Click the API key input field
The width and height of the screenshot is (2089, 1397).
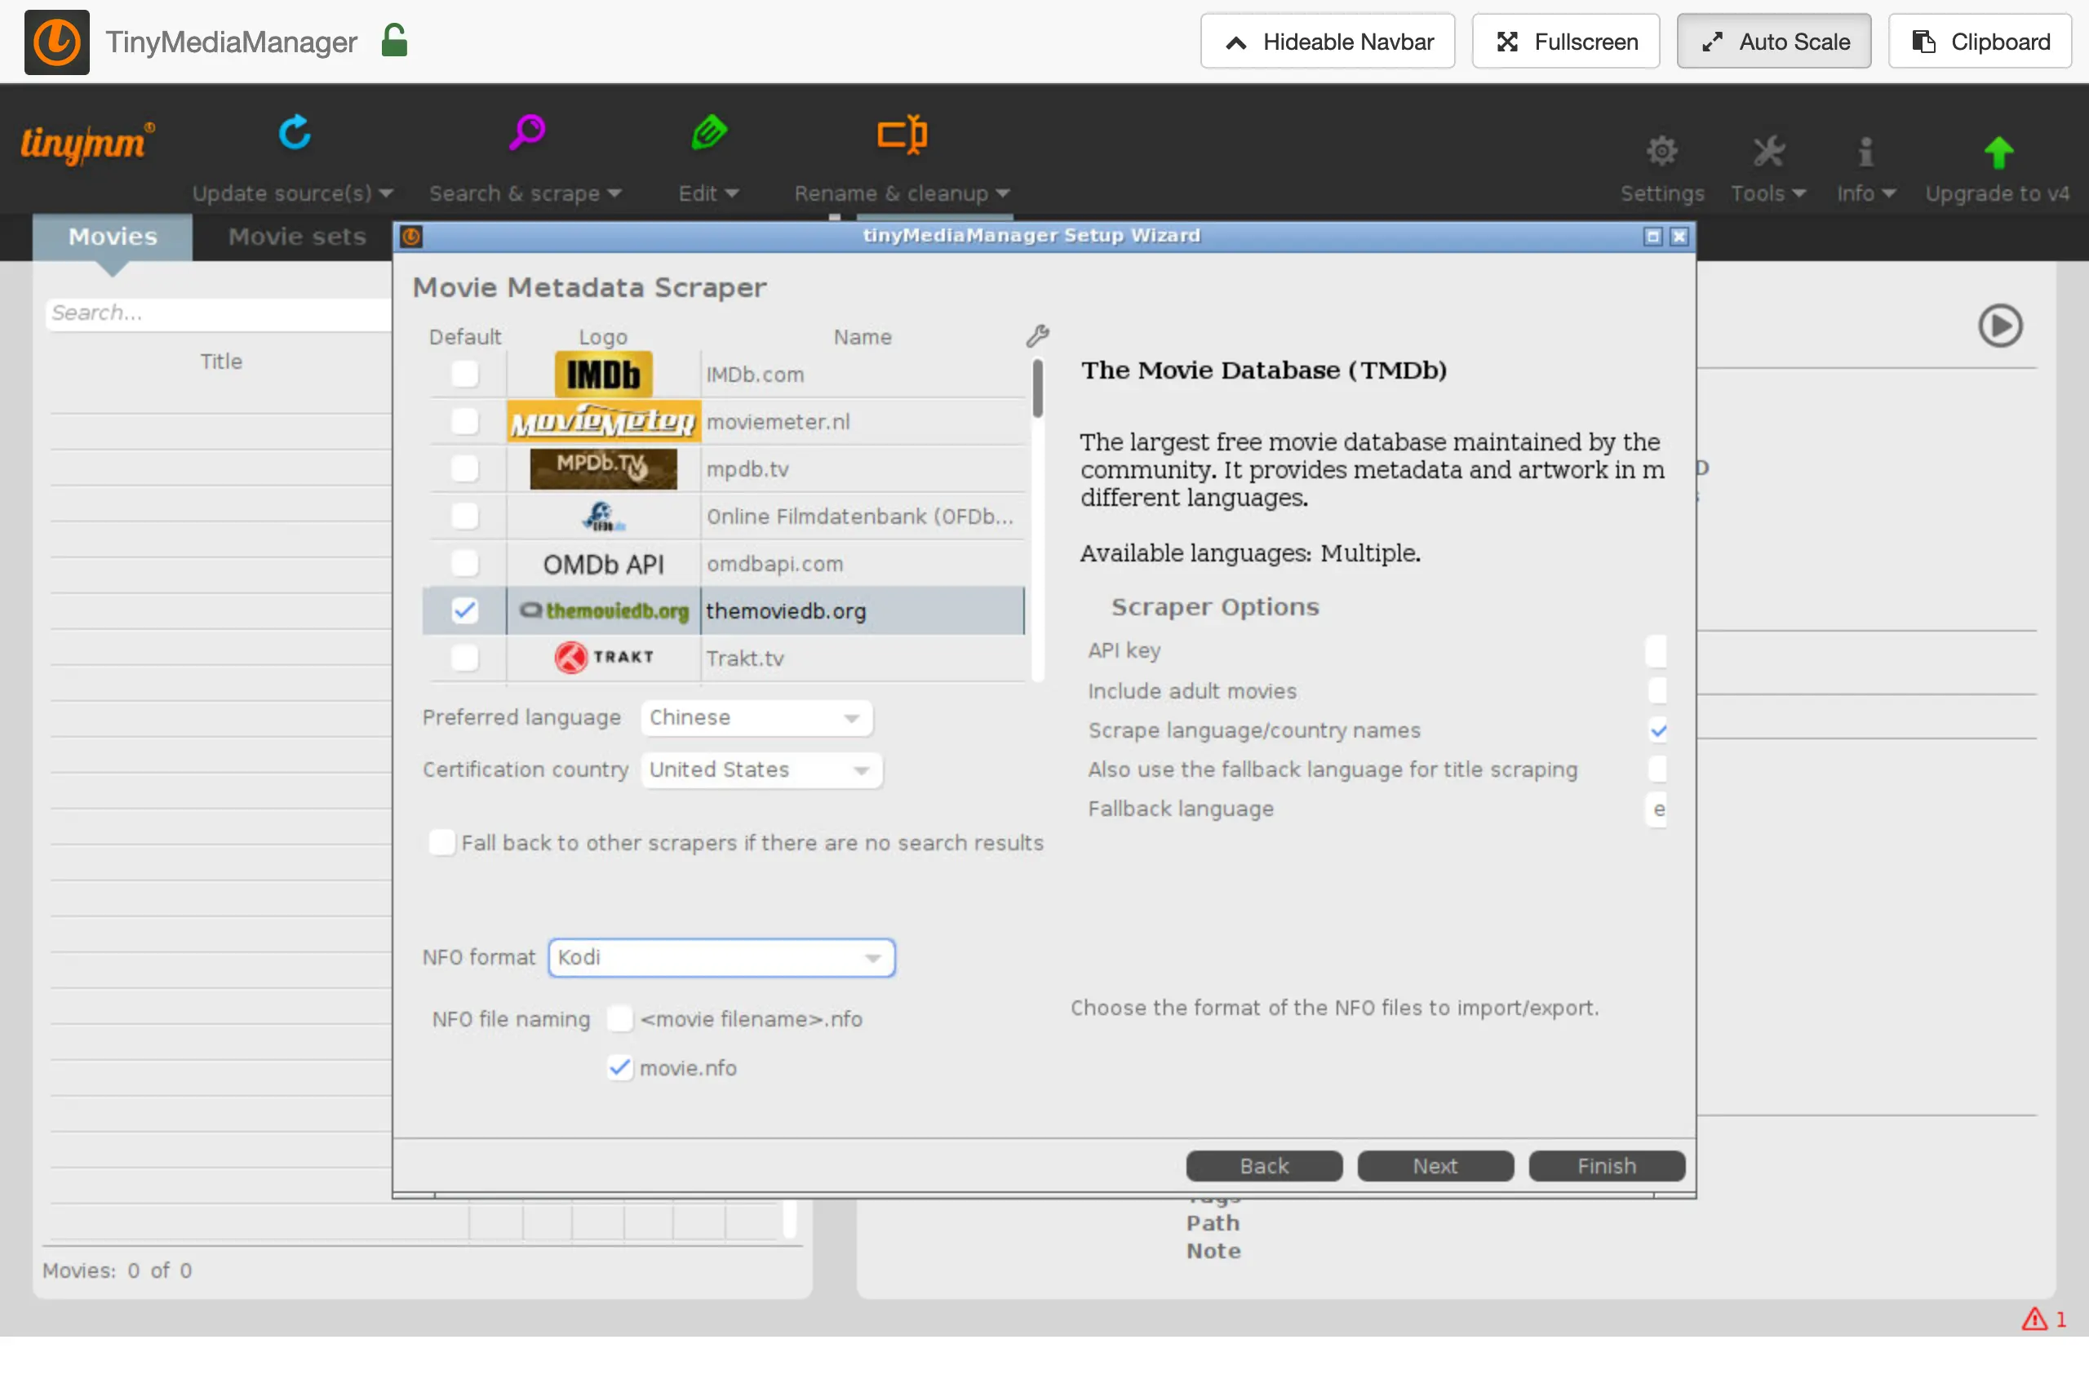click(1655, 650)
